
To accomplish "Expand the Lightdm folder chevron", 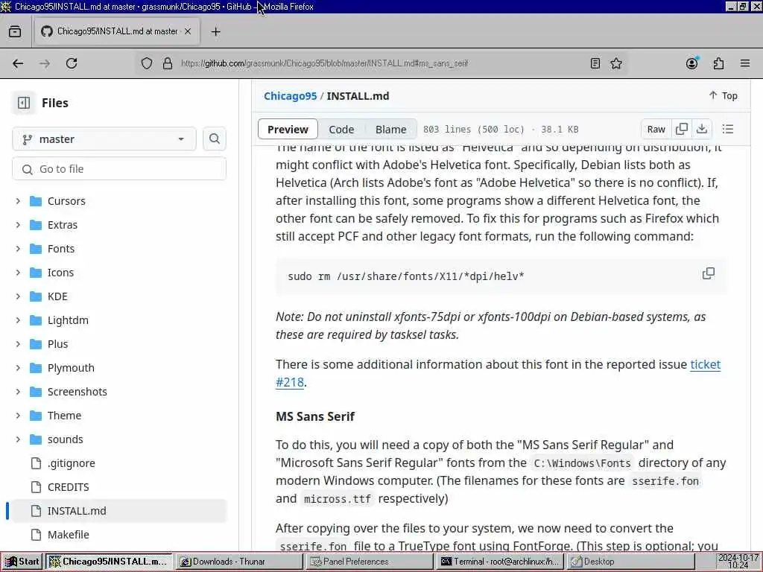I will coord(18,320).
